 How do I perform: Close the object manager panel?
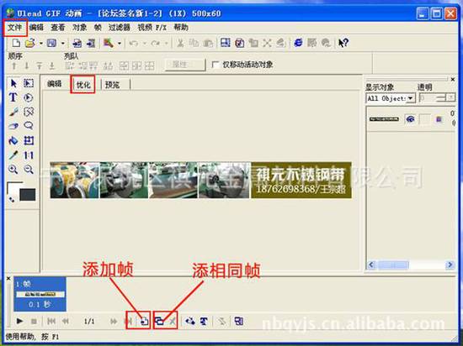[x=453, y=79]
